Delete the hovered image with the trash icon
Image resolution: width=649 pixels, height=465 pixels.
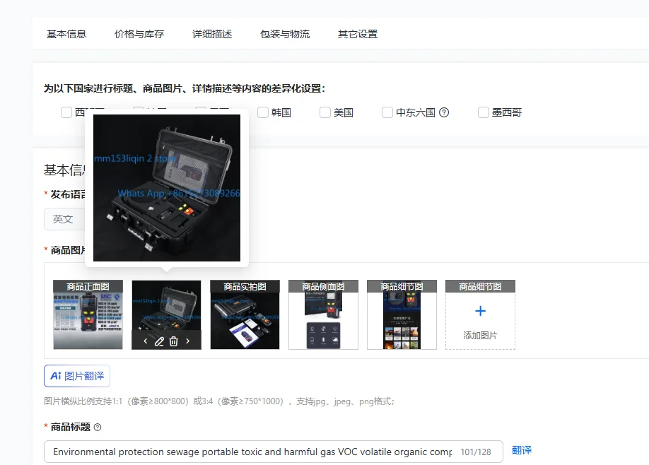pos(174,341)
